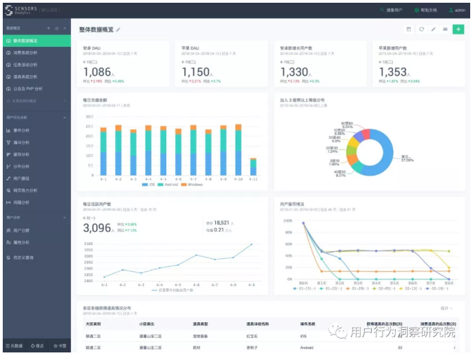475x360 pixels.
Task: Collapse the 数据概览 sidebar section
Action: (65, 28)
